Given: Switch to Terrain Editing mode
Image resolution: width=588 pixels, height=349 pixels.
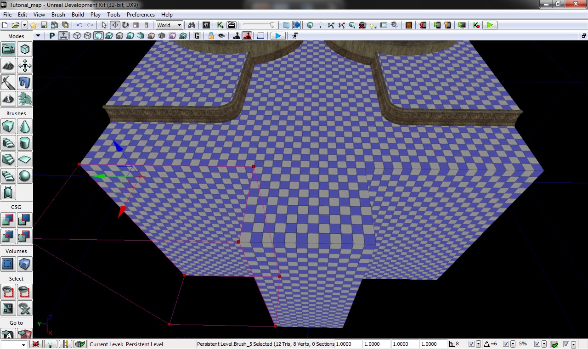Looking at the screenshot, I should pos(8,66).
